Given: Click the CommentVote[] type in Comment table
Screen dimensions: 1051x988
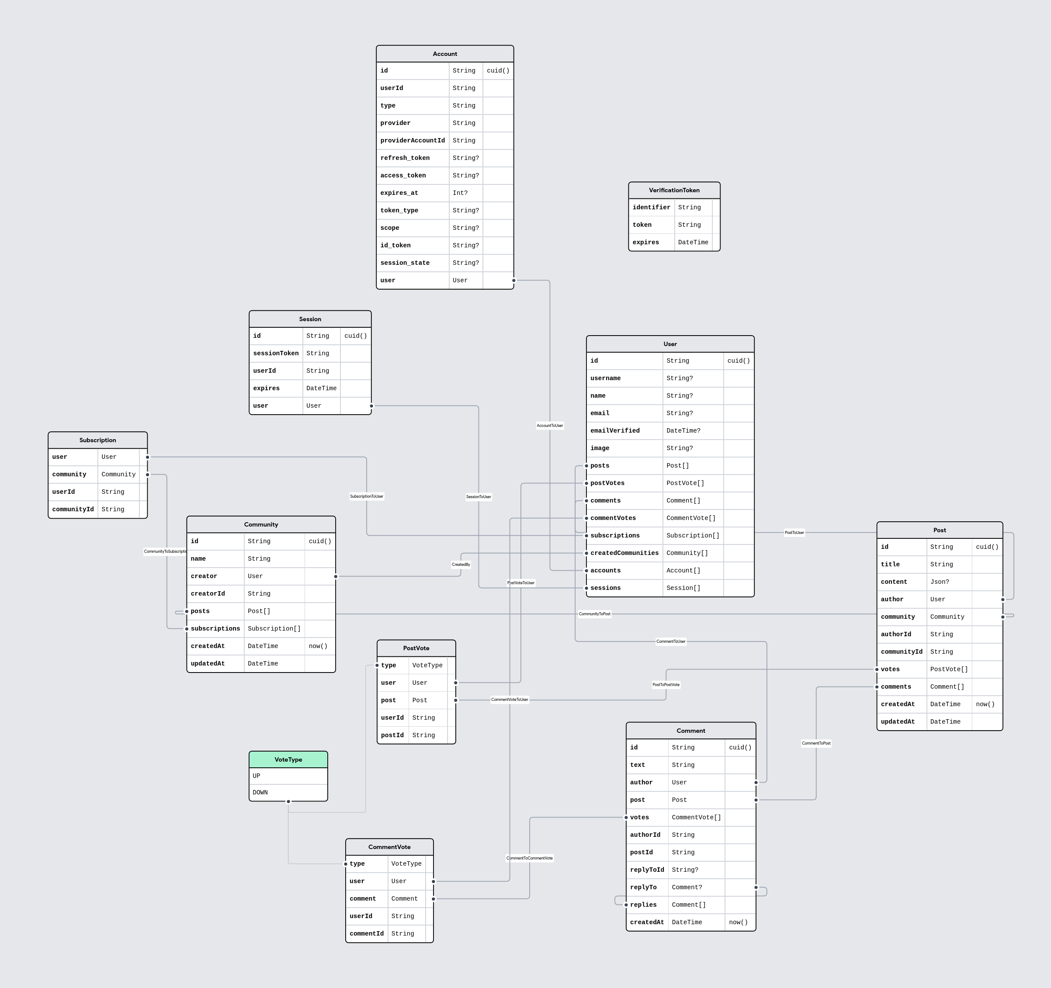Looking at the screenshot, I should (x=696, y=817).
